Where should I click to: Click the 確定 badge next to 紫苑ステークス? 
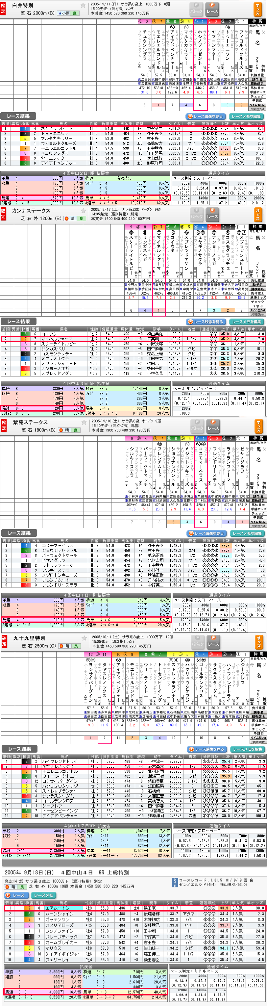[x=4, y=426]
